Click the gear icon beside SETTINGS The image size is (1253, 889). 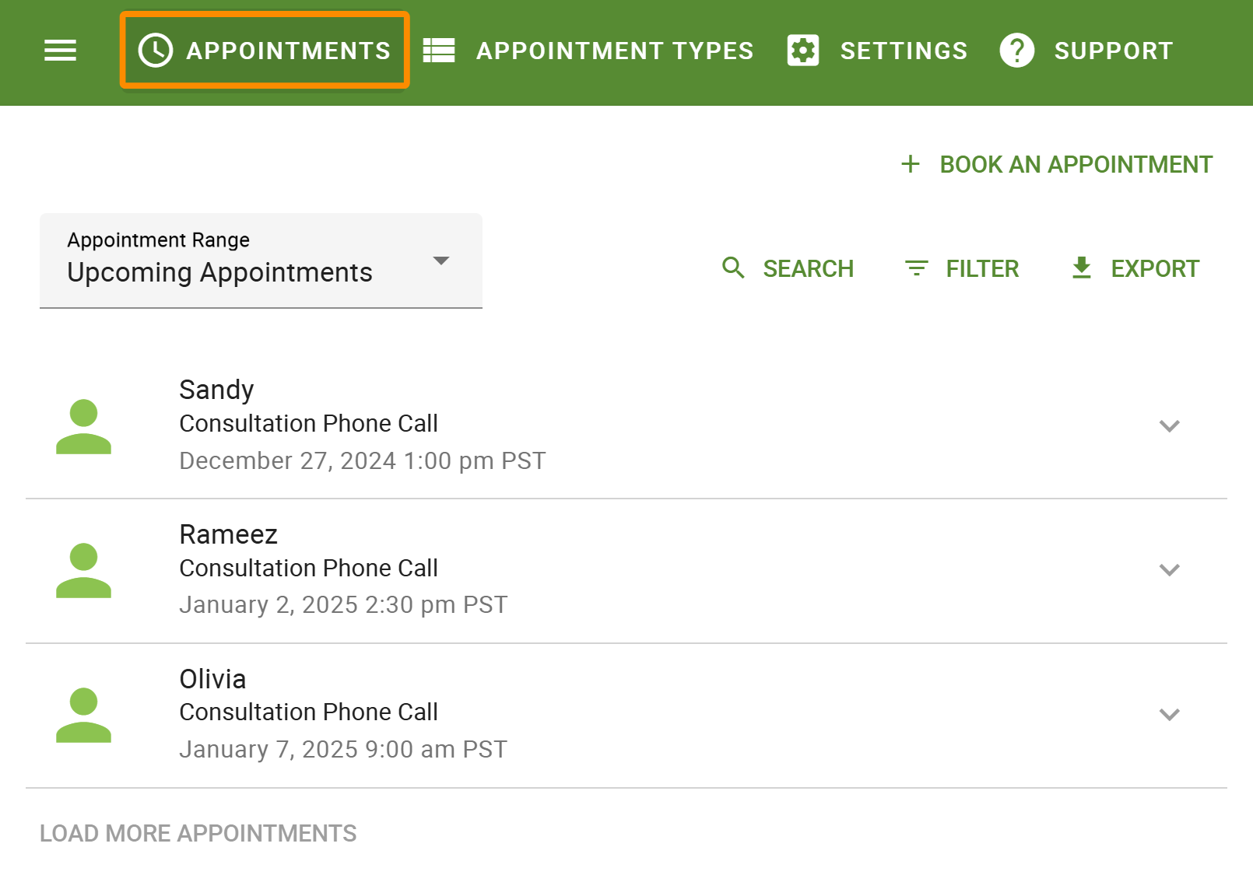click(802, 50)
